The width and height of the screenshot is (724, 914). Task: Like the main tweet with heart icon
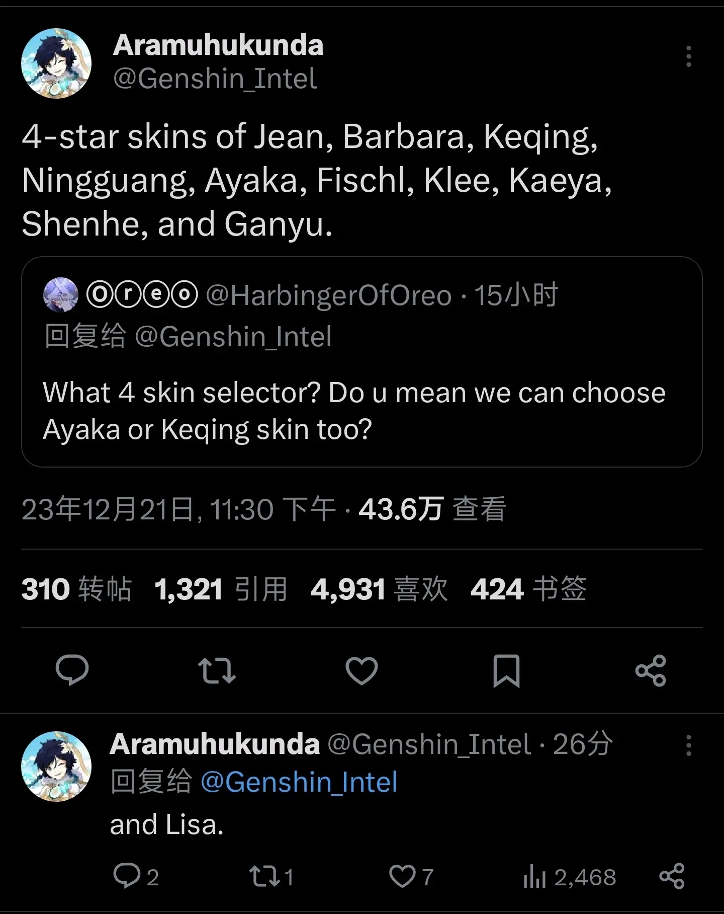(361, 670)
